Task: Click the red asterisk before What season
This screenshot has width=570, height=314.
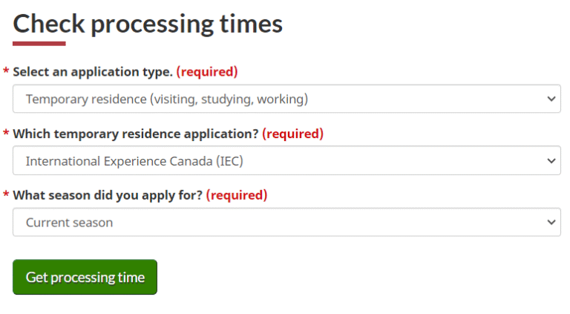Action: 7,195
